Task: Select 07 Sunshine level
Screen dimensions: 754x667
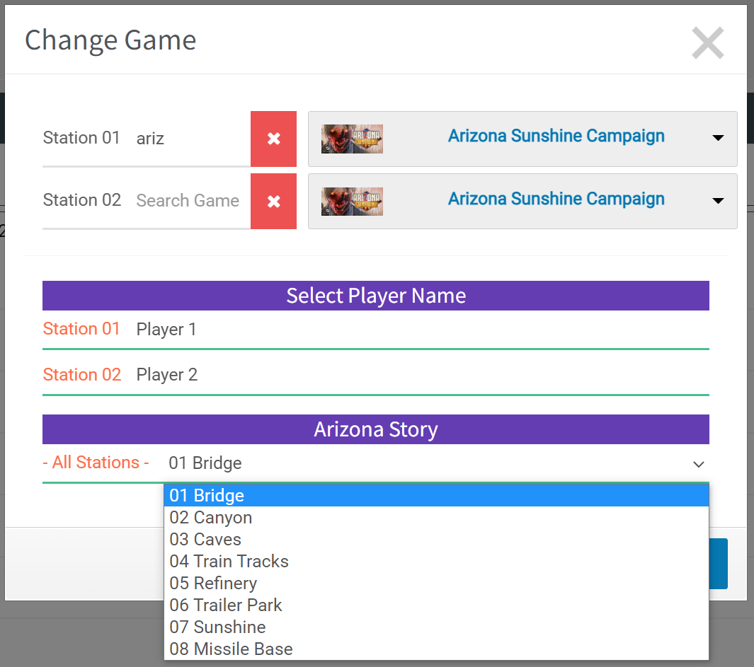Action: click(x=437, y=627)
